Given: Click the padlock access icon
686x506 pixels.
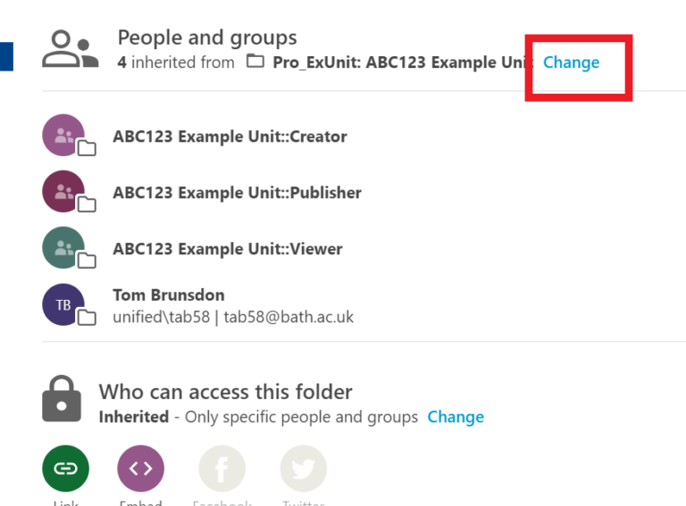Looking at the screenshot, I should [62, 399].
